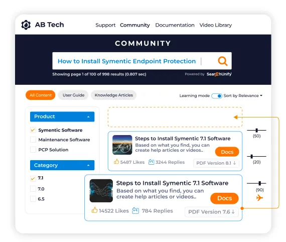Click the PDF Version 7.6 button
286x242 pixels.
click(212, 212)
